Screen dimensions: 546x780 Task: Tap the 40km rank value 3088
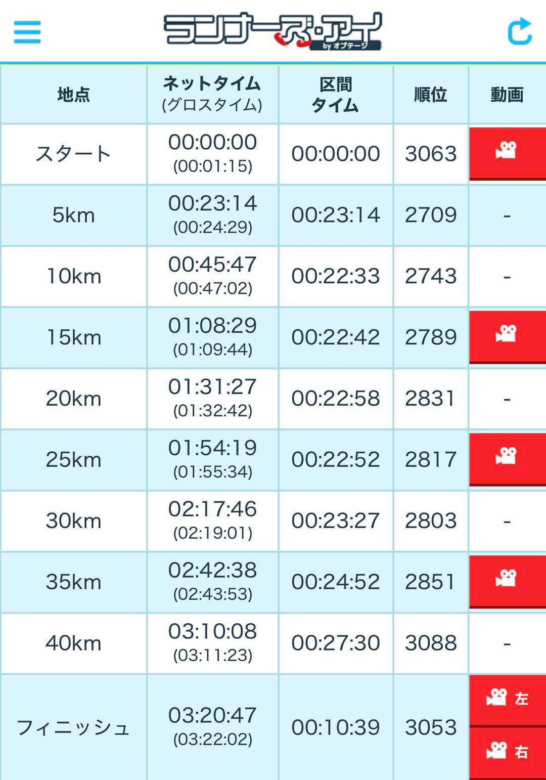pyautogui.click(x=431, y=643)
